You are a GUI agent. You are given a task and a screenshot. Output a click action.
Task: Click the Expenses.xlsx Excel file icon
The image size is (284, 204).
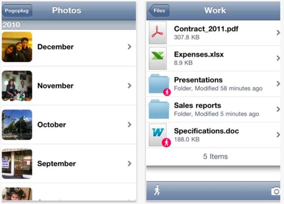click(x=158, y=58)
